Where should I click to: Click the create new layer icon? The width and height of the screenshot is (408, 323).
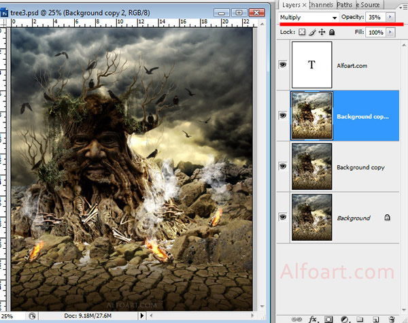point(375,318)
